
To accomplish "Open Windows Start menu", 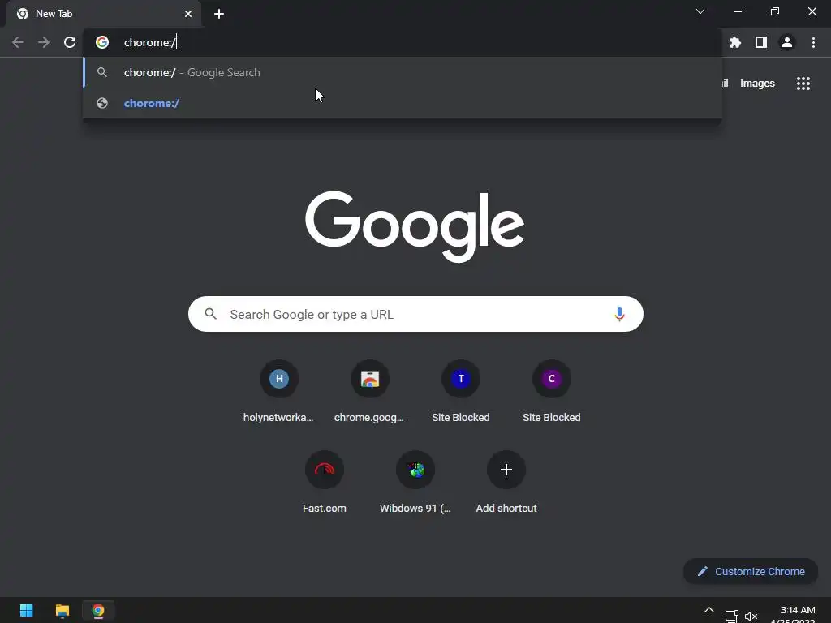I will [x=27, y=610].
